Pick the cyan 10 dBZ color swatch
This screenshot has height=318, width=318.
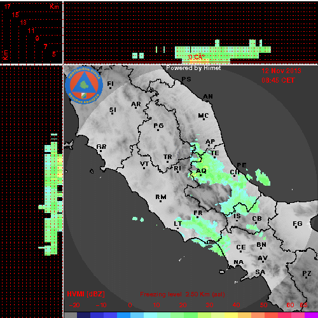pyautogui.click(x=150, y=315)
